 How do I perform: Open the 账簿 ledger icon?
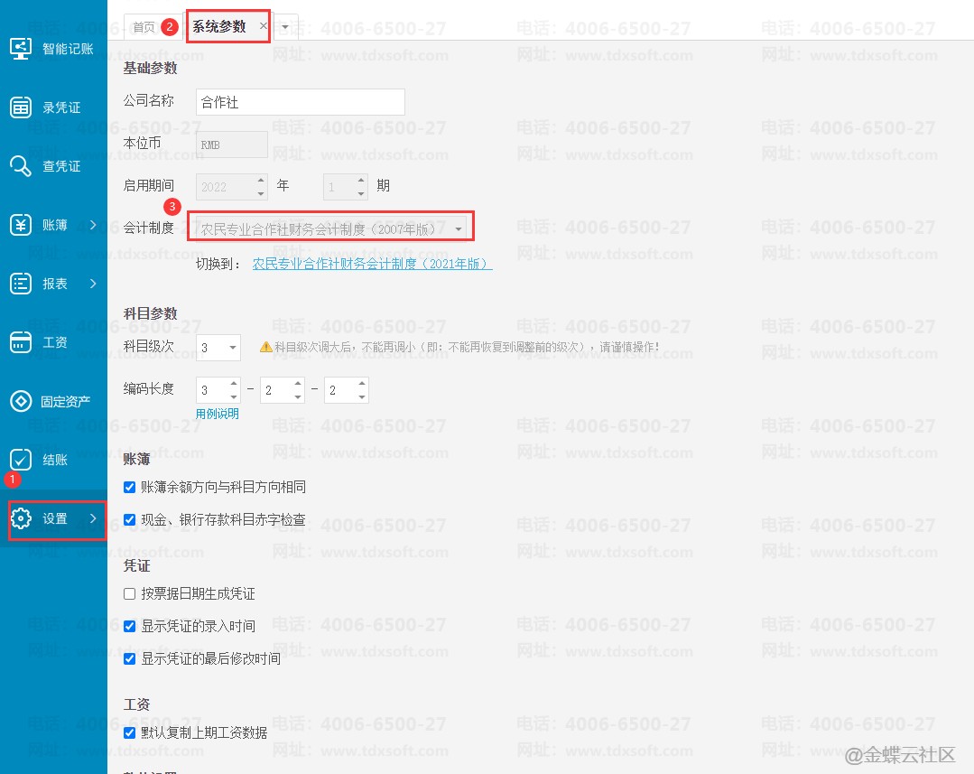(21, 225)
